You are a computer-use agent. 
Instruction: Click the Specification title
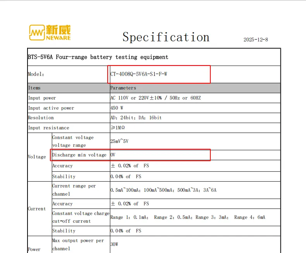[166, 37]
